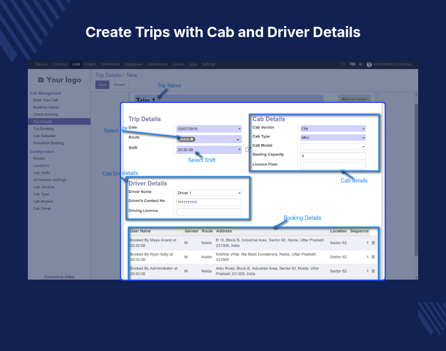The image size is (446, 351).
Task: Click the Route Locator button
Action: (x=354, y=99)
